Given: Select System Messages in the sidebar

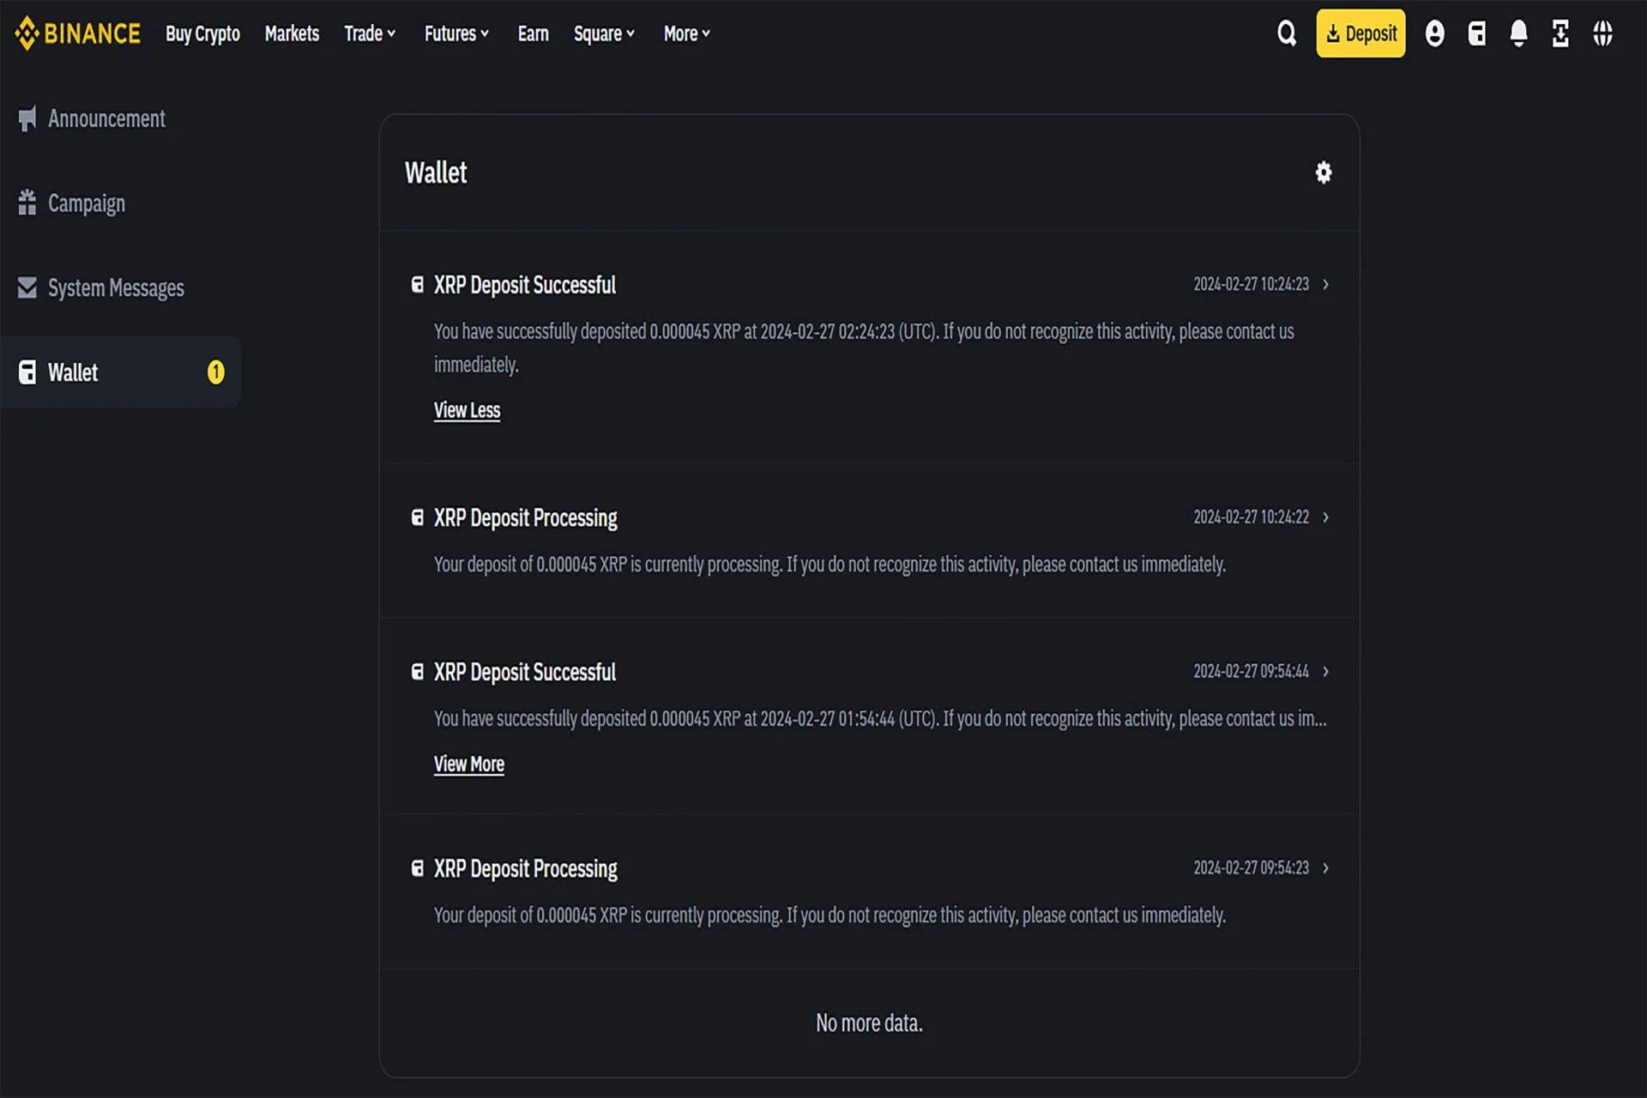Looking at the screenshot, I should [116, 288].
